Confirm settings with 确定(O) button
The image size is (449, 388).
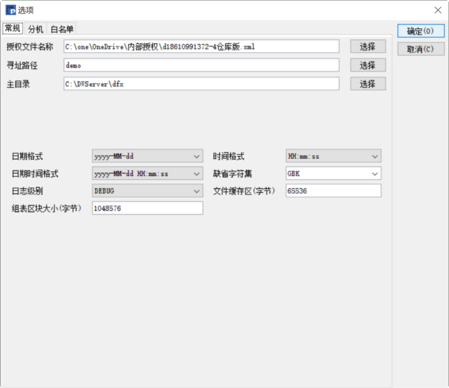tap(420, 31)
